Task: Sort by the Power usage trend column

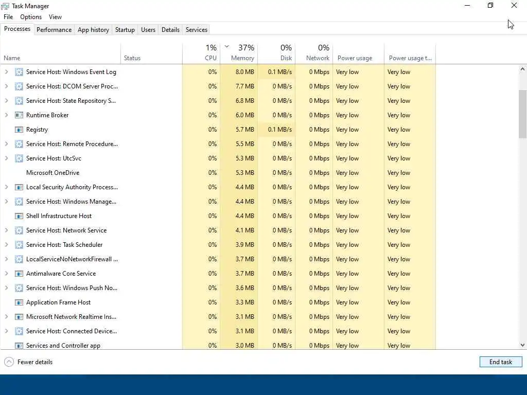Action: (410, 53)
